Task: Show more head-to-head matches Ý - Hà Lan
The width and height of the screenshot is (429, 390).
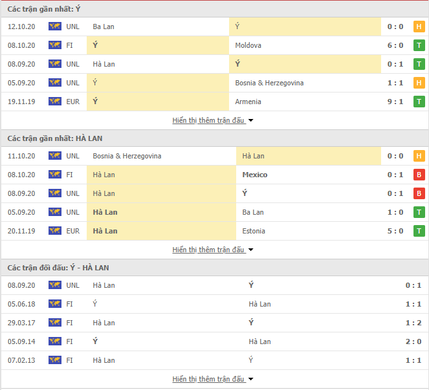Action: pos(213,379)
